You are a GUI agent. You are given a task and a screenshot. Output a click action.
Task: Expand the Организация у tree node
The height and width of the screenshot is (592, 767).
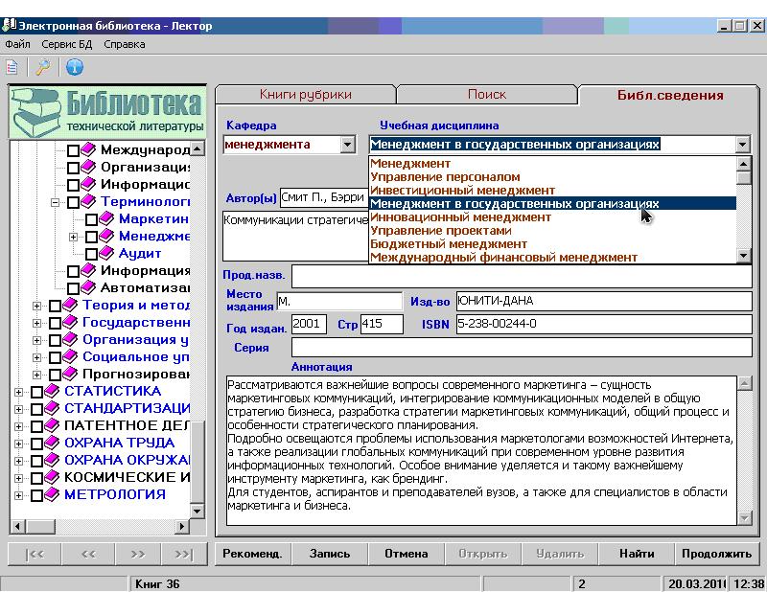coord(36,340)
